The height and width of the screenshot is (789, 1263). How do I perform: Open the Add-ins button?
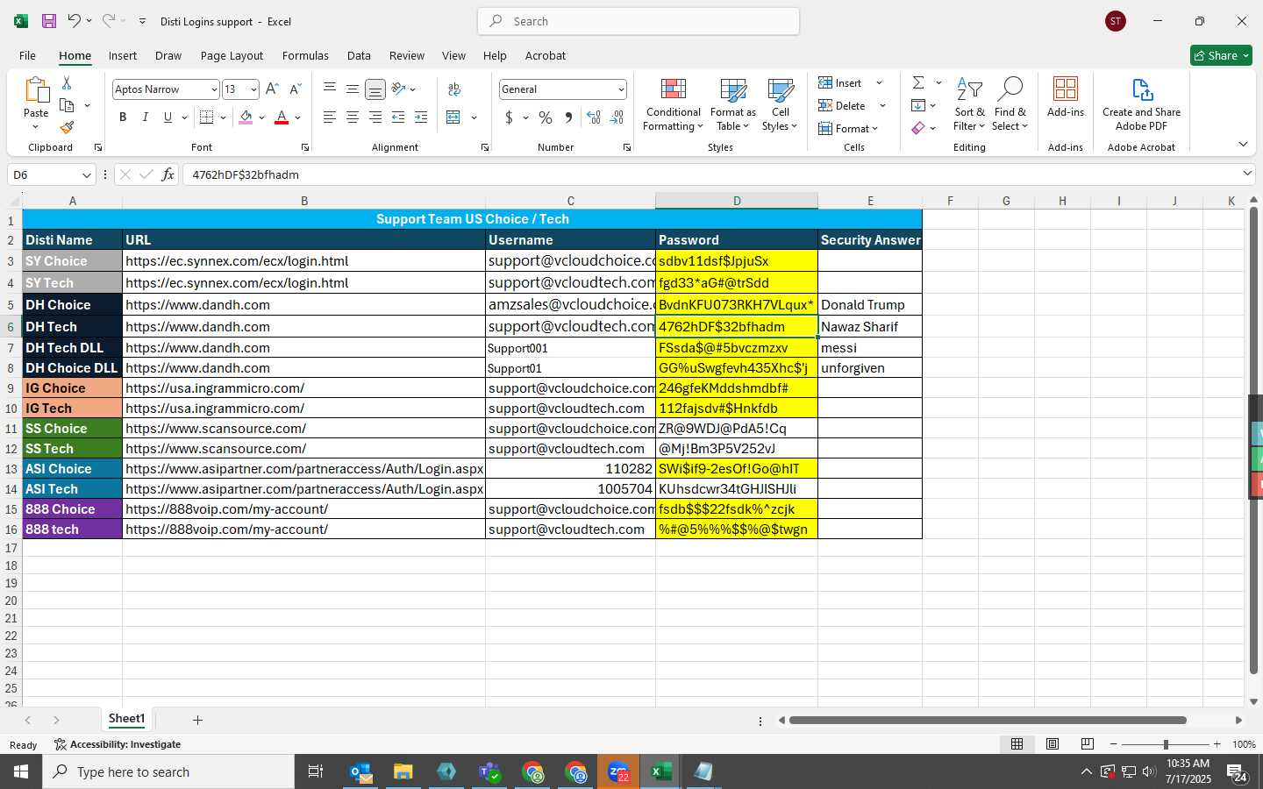coord(1066,97)
